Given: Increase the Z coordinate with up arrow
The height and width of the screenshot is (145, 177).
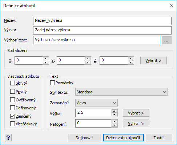Looking at the screenshot, I should pyautogui.click(x=130, y=59).
